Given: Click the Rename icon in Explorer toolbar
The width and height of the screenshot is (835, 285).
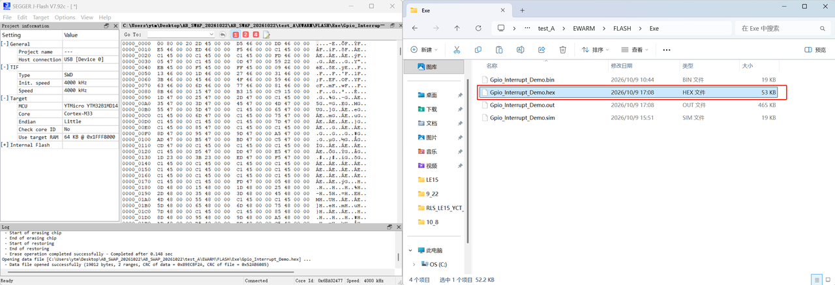Looking at the screenshot, I should 520,50.
